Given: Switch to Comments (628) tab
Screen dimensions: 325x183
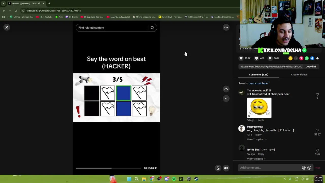Looking at the screenshot, I should [x=258, y=74].
